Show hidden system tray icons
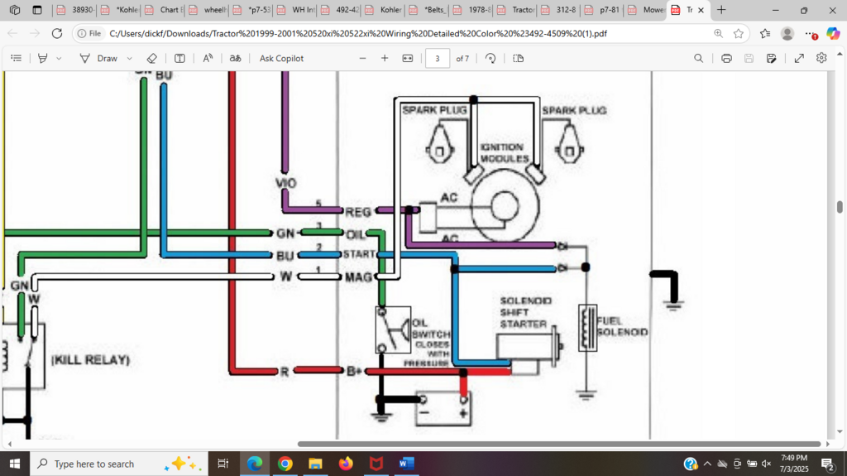The width and height of the screenshot is (847, 476). (x=707, y=464)
